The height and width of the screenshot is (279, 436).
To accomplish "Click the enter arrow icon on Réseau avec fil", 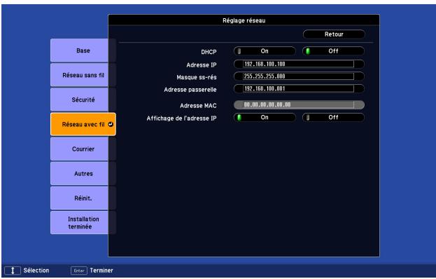I will click(x=111, y=124).
